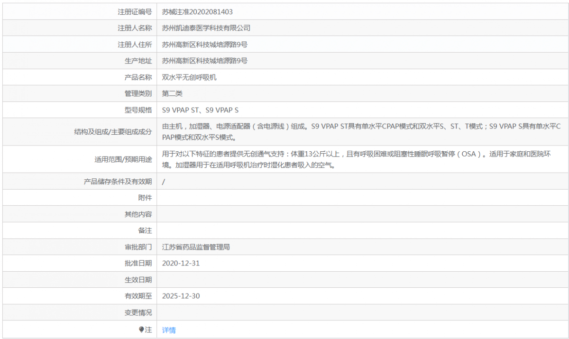The width and height of the screenshot is (569, 339).
Task: Click the 产品储存条件及有效期 label
Action: pos(118,182)
